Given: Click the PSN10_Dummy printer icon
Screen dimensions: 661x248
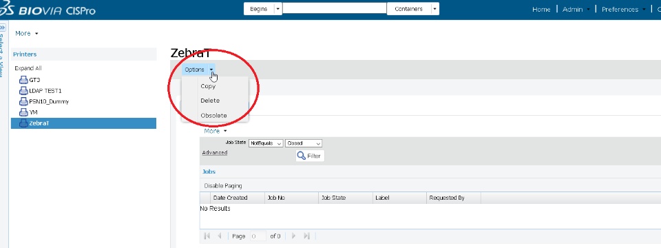Looking at the screenshot, I should [x=23, y=102].
